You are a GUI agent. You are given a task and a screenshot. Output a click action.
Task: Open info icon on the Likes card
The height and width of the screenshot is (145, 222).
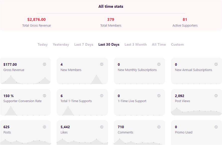(x=102, y=127)
